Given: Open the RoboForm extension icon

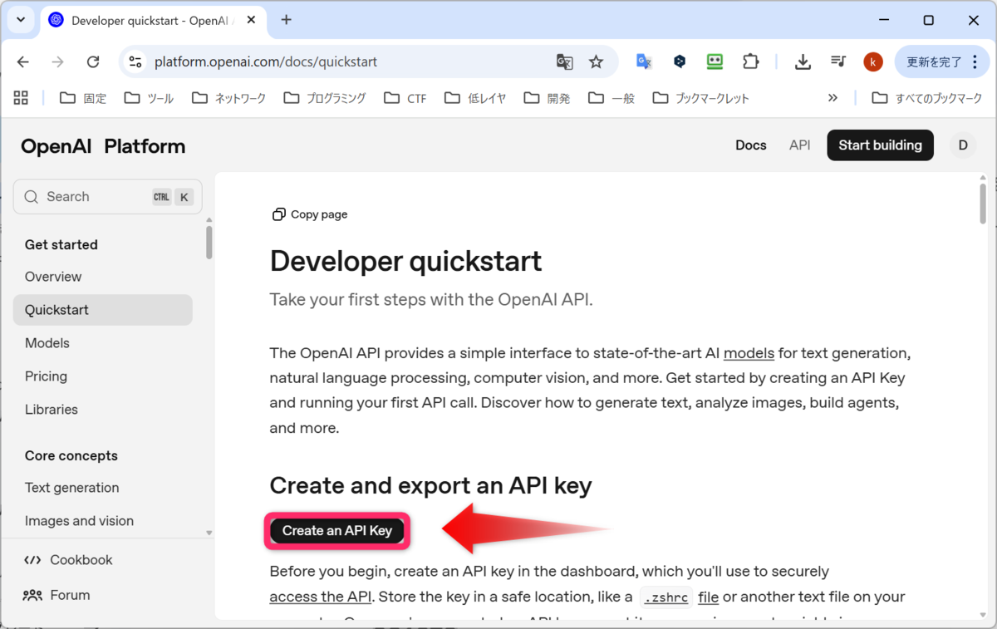Looking at the screenshot, I should click(x=715, y=61).
